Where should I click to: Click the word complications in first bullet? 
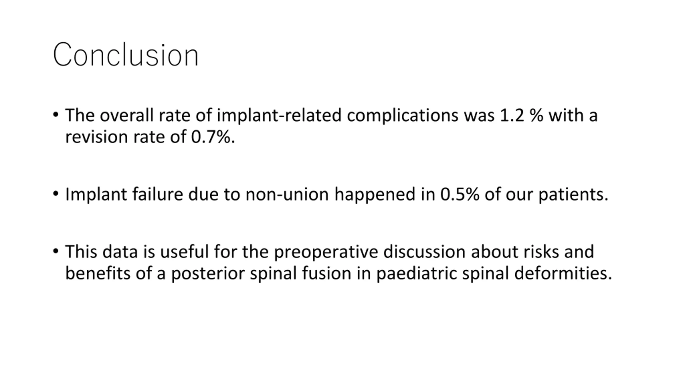pos(403,115)
